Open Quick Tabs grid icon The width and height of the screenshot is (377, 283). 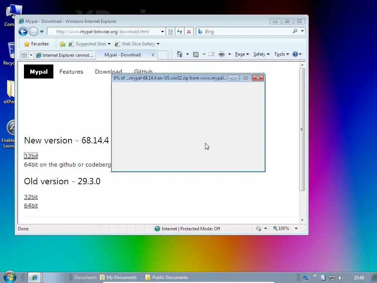(x=24, y=55)
